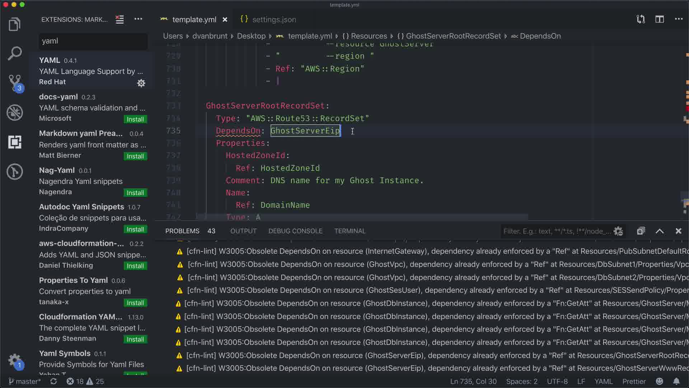Click the Open Changes compare icon

click(641, 19)
